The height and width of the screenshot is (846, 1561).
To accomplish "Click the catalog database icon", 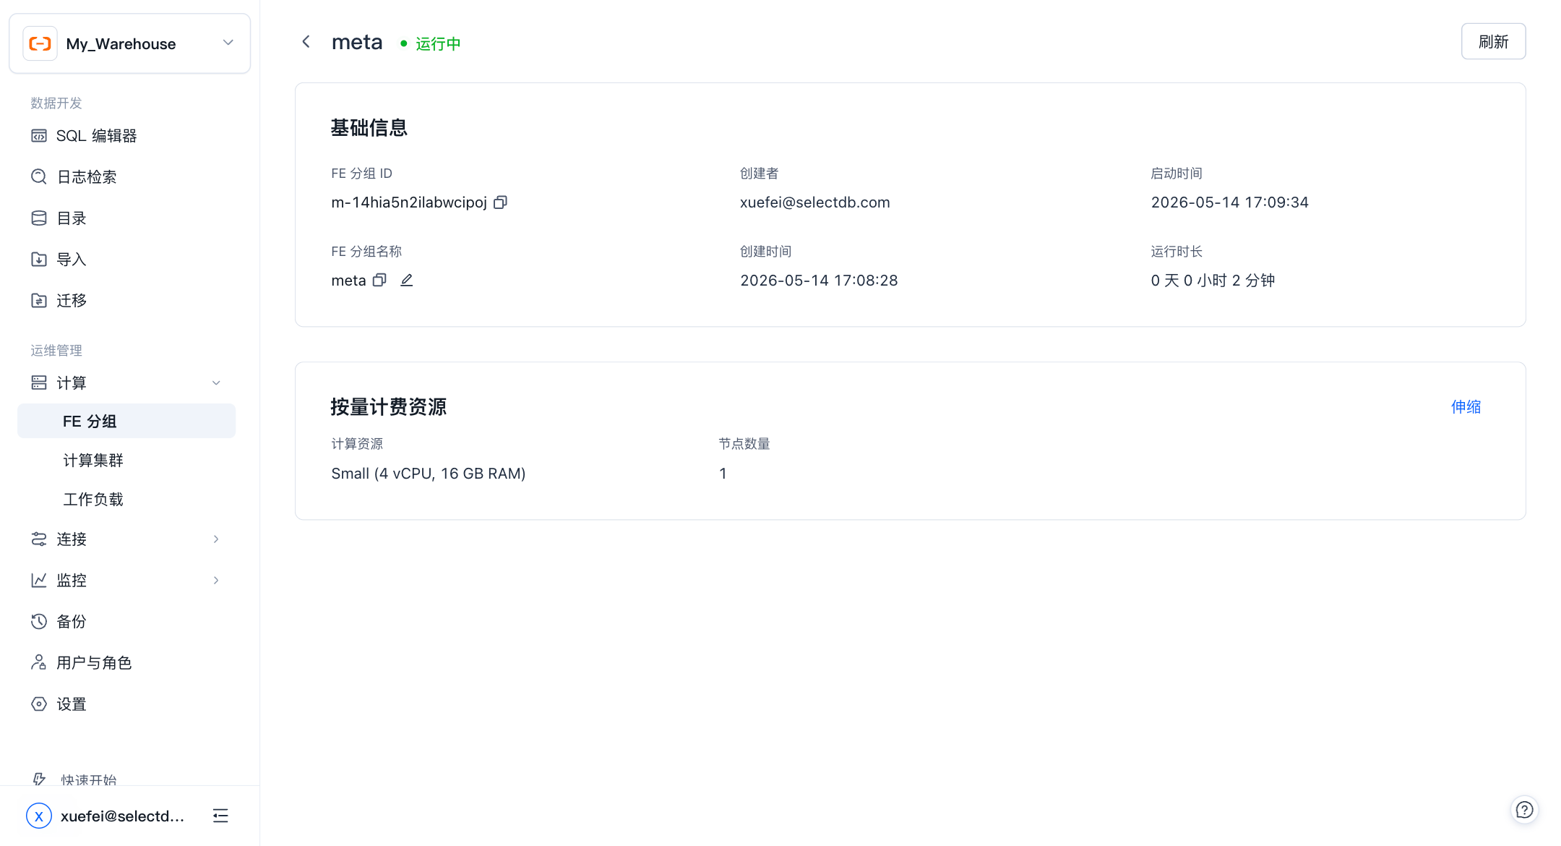I will 39,218.
